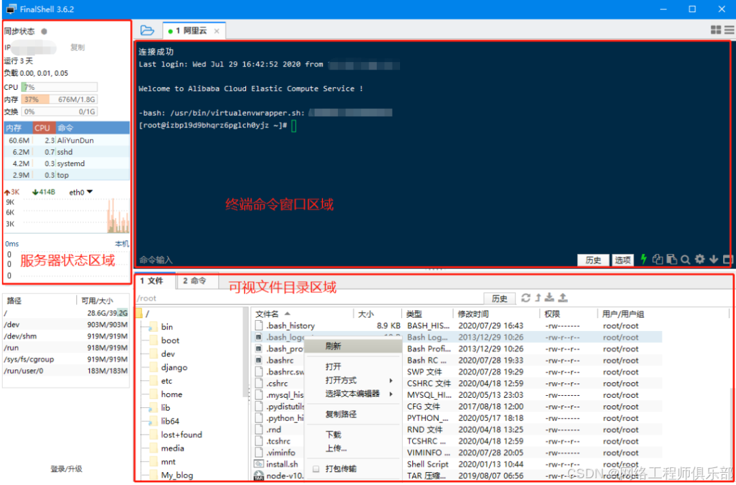The height and width of the screenshot is (485, 736).
Task: Click the node-v10 TAR archive icon
Action: coord(259,475)
